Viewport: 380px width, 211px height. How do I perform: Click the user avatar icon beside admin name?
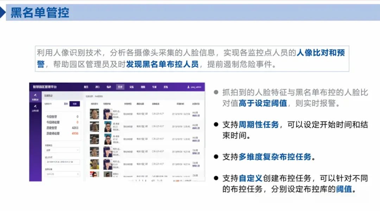[x=188, y=87]
